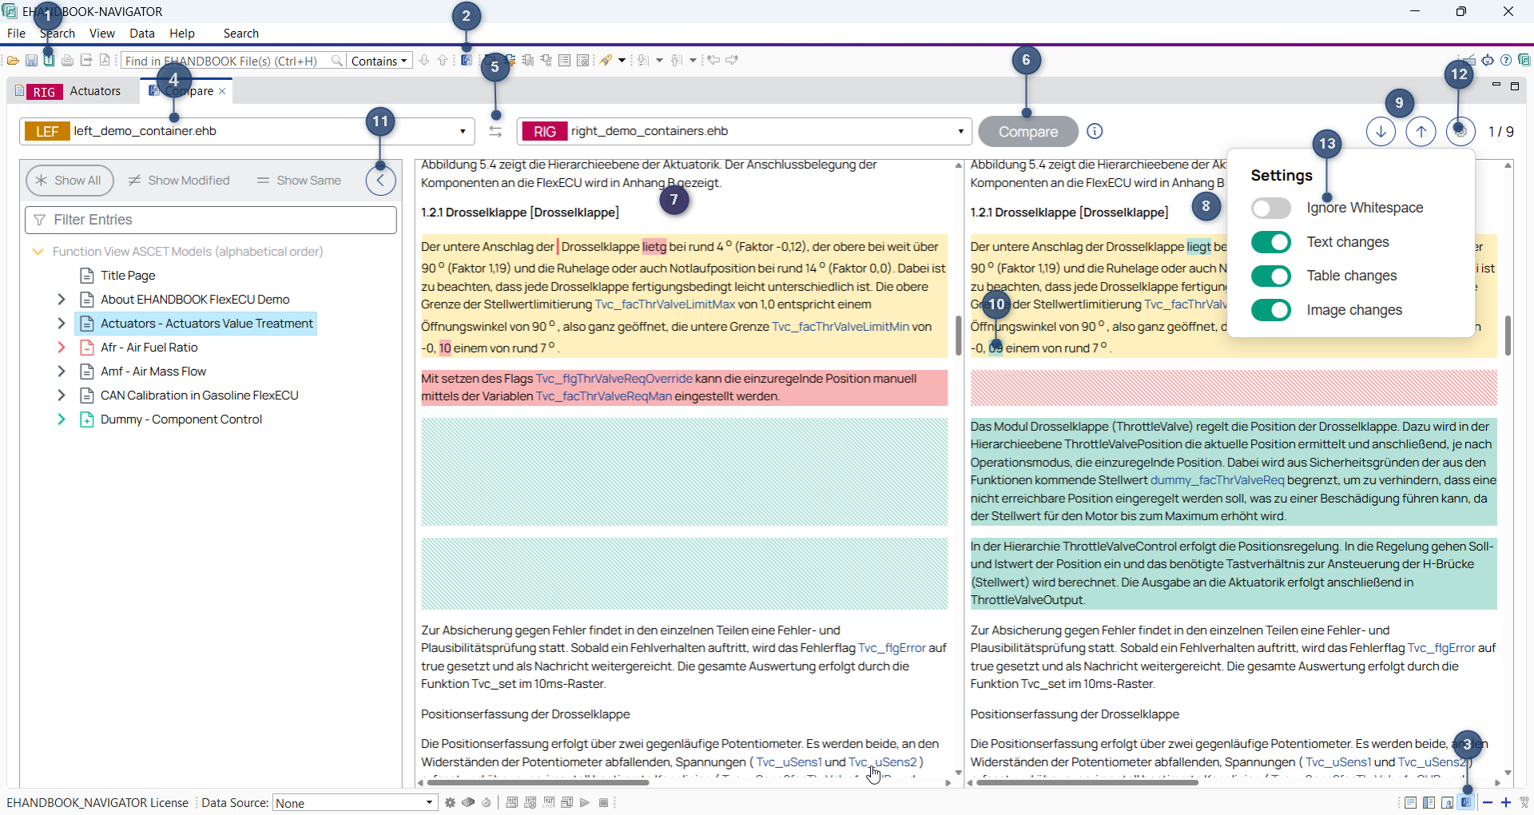Enable the Ignore Whitespace switch
This screenshot has width=1534, height=815.
tap(1270, 209)
